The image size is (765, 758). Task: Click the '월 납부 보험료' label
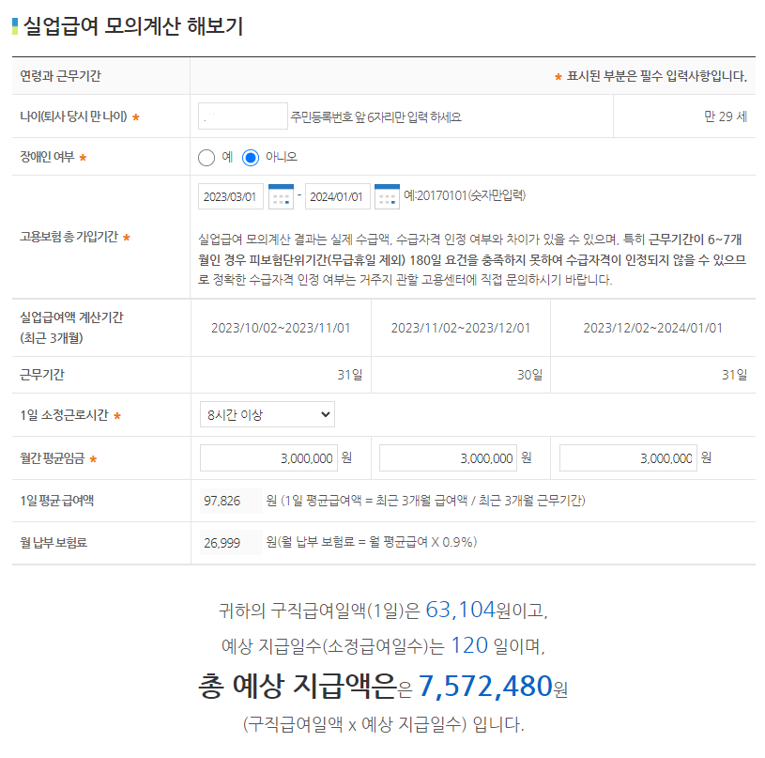pyautogui.click(x=54, y=543)
